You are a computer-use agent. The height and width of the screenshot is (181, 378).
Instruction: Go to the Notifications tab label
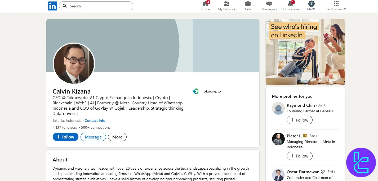pos(290,9)
